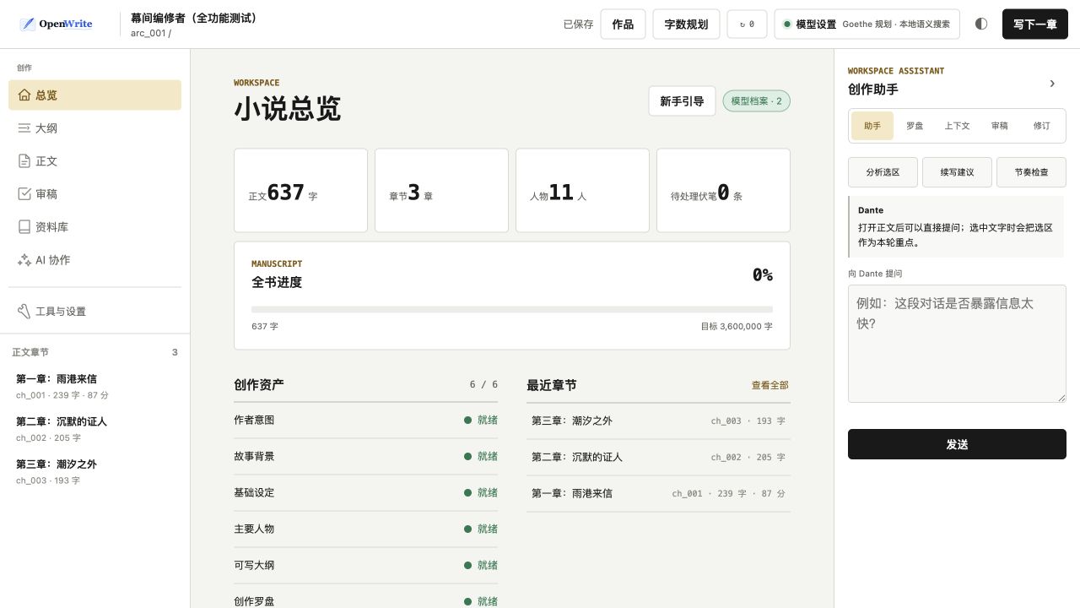This screenshot has height=608, width=1080.
Task: Click 作品 button in top bar
Action: coord(623,24)
